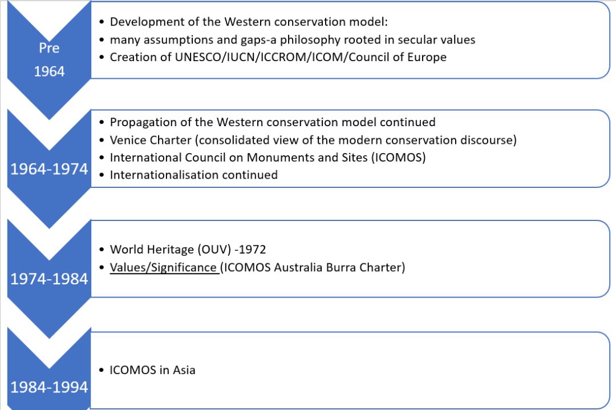Click the "Internationalisation continued" bullet
Viewport: 616px width, 410px height.
point(194,175)
